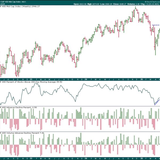Click year 24 on the price chart time axis
Image resolution: width=160 pixels, height=160 pixels.
[86, 79]
